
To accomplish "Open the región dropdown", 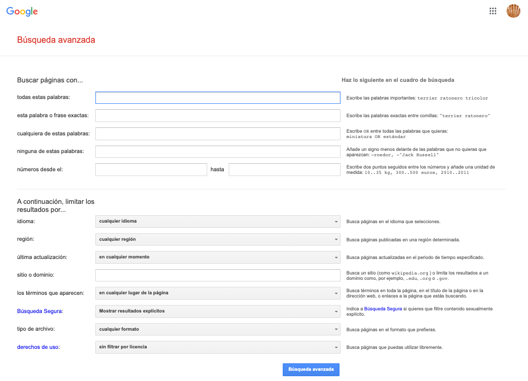I will (x=217, y=240).
